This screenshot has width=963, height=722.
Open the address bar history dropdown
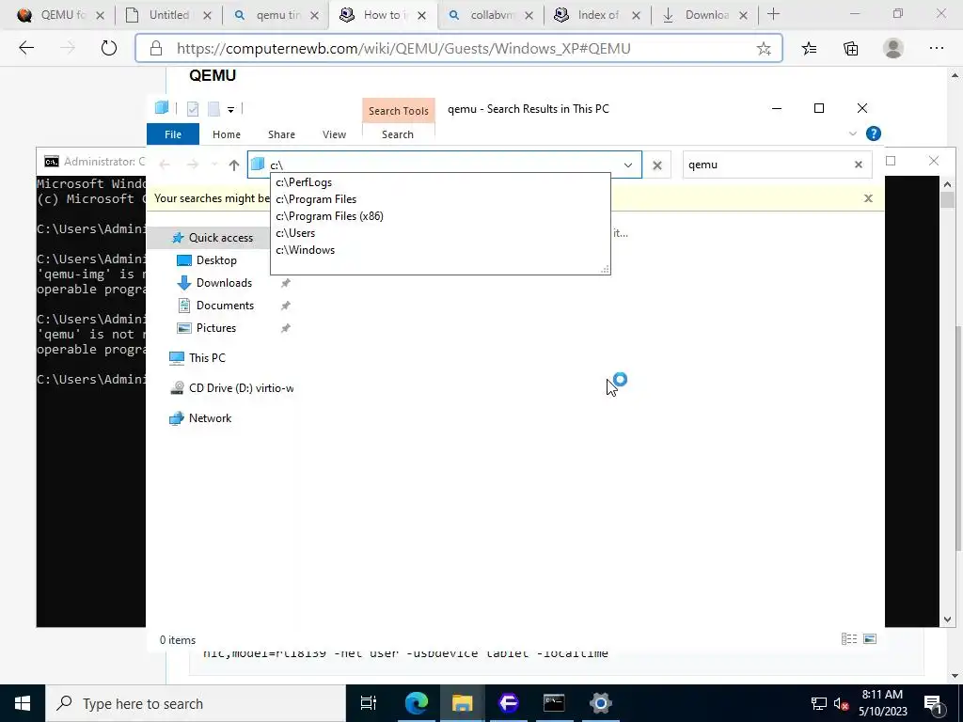[x=627, y=165]
